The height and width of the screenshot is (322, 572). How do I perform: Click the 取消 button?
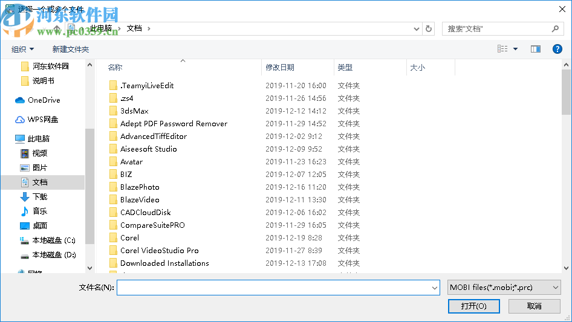(535, 306)
